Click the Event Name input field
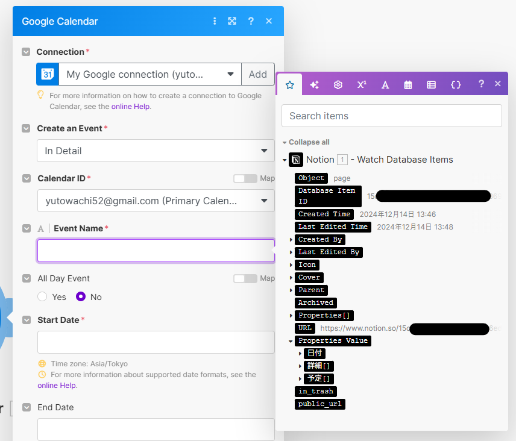516x441 pixels. click(156, 251)
